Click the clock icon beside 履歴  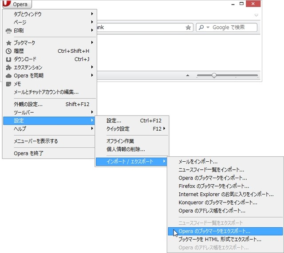click(8, 51)
